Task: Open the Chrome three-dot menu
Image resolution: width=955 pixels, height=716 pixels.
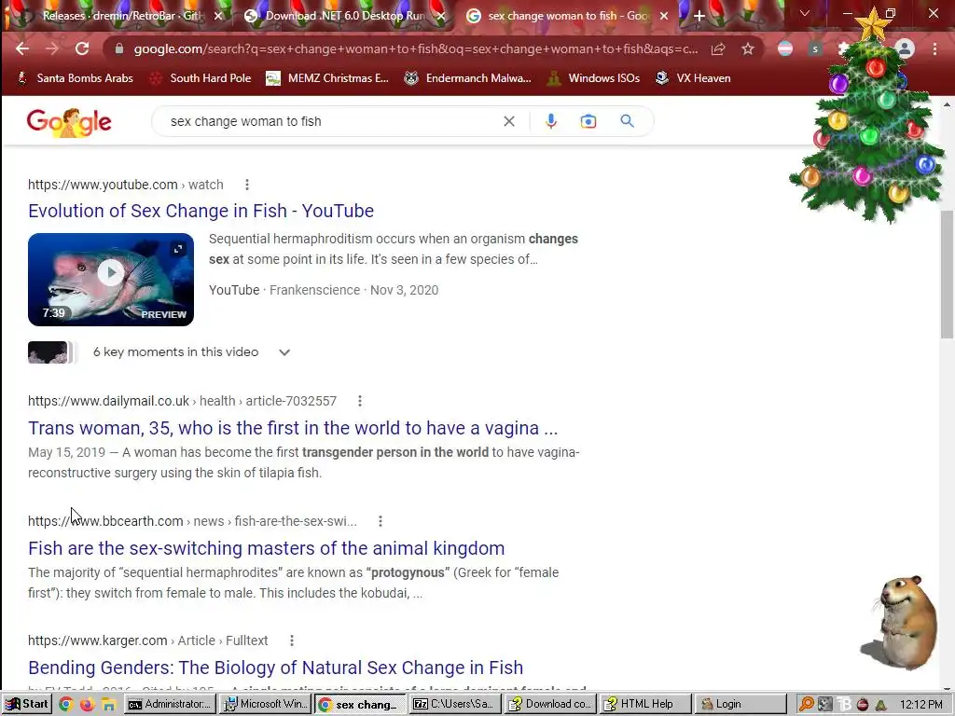Action: point(934,48)
